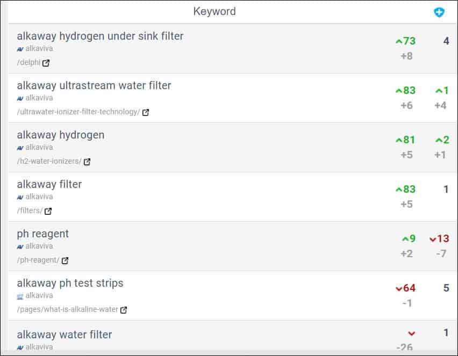Open external link icon beside /h2-water-ionizers/
Screen dimensions: 458x356
pyautogui.click(x=87, y=162)
